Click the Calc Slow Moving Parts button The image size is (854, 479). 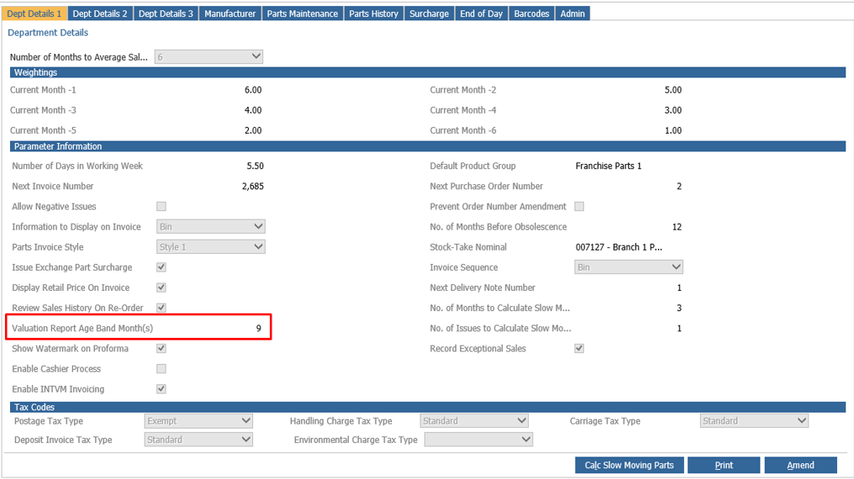629,465
